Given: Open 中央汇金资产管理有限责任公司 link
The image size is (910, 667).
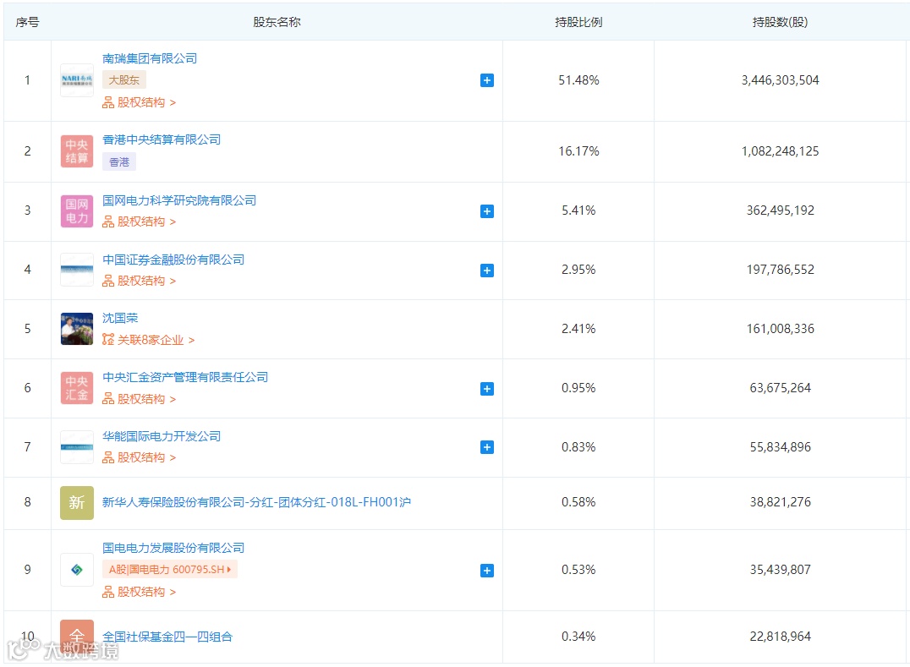Looking at the screenshot, I should [185, 378].
